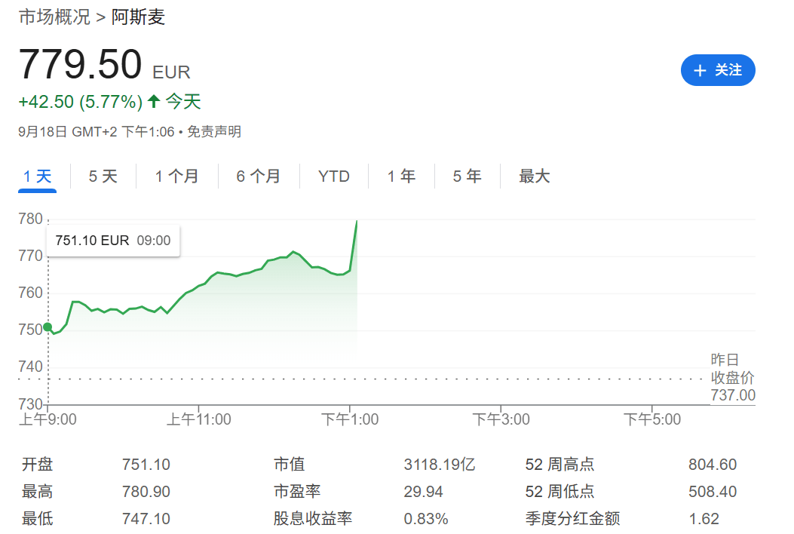Click the green dot chart marker at 09:00

48,327
